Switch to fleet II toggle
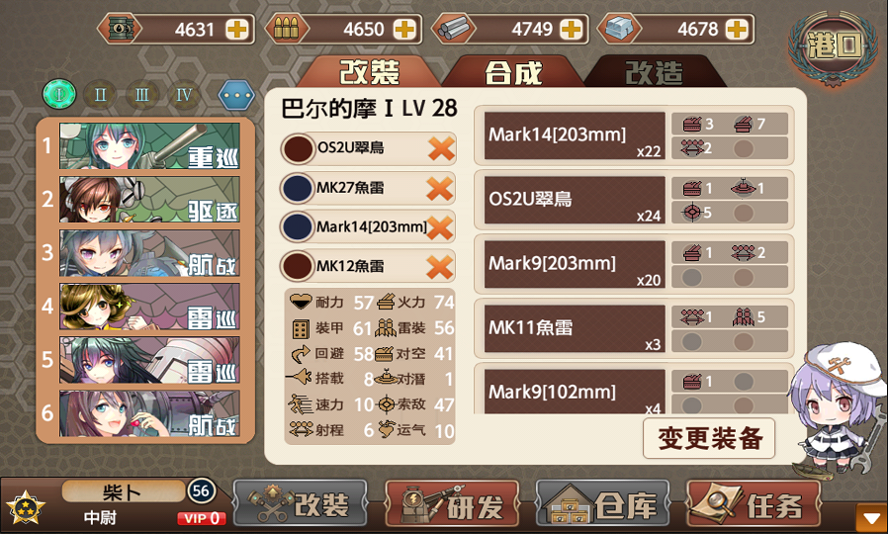Viewport: 888px width, 534px height. tap(100, 95)
